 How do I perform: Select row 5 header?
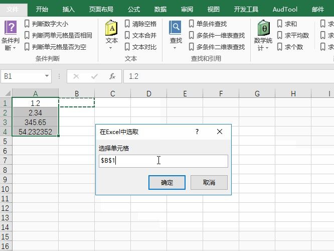(5, 142)
